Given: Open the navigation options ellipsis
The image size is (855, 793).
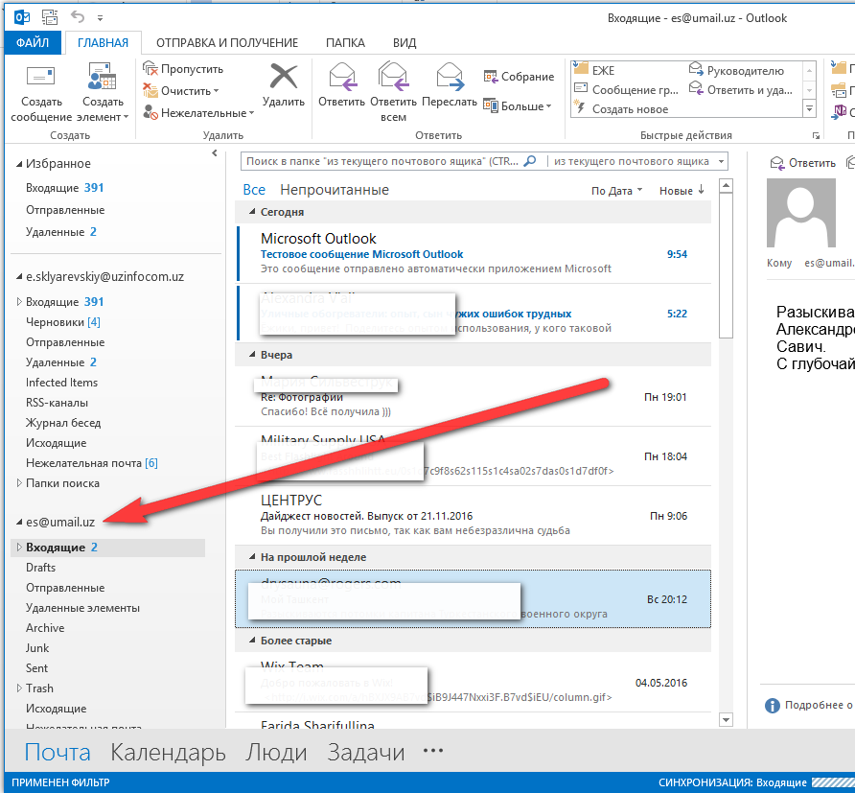Looking at the screenshot, I should click(433, 751).
